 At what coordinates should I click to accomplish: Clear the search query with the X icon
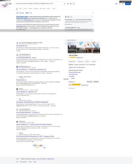tap(64, 4)
